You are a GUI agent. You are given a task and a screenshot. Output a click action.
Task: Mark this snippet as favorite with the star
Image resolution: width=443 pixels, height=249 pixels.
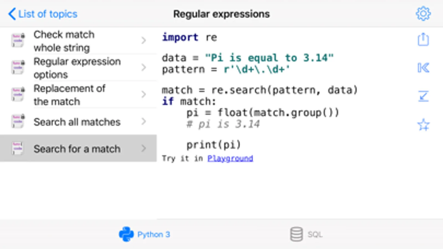[x=423, y=125]
